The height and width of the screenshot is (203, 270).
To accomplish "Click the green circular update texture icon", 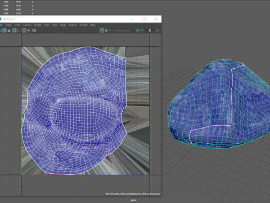I will pos(137,30).
